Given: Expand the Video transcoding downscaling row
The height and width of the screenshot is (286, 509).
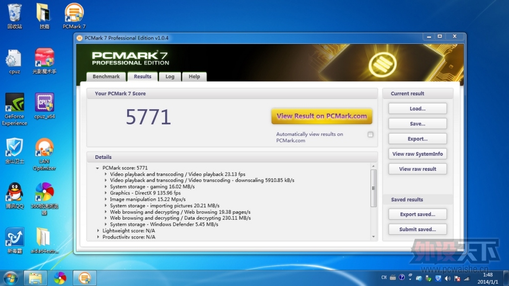Looking at the screenshot, I should point(105,180).
